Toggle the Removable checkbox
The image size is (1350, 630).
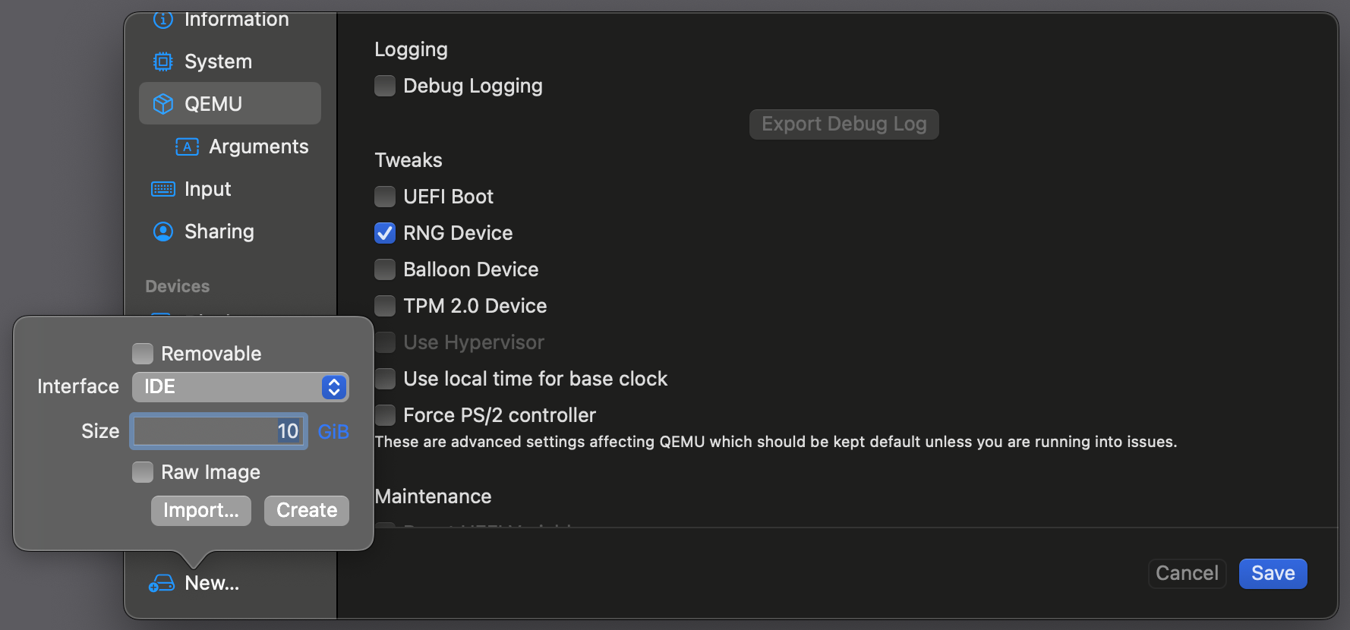pos(143,354)
